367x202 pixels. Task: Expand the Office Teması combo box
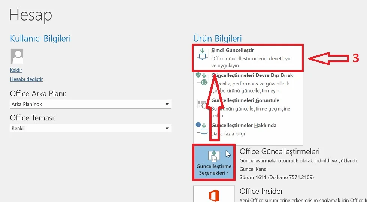coord(90,129)
